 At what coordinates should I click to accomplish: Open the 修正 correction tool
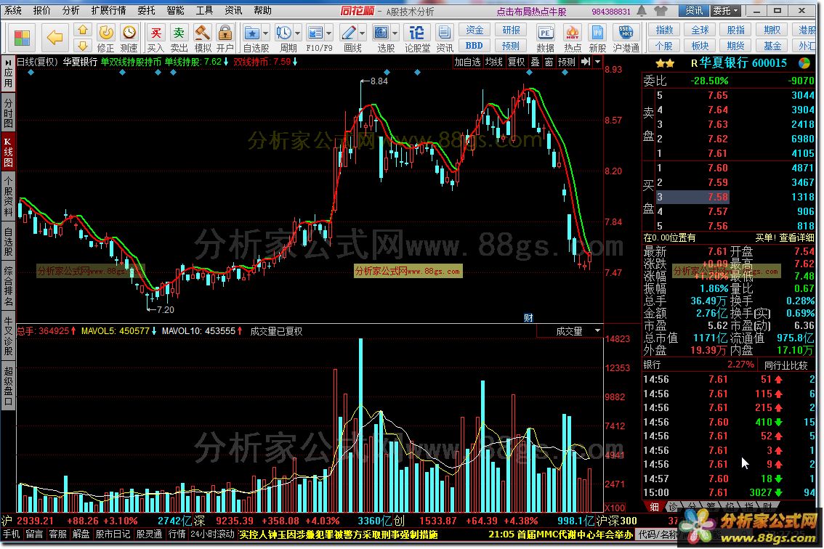point(105,38)
